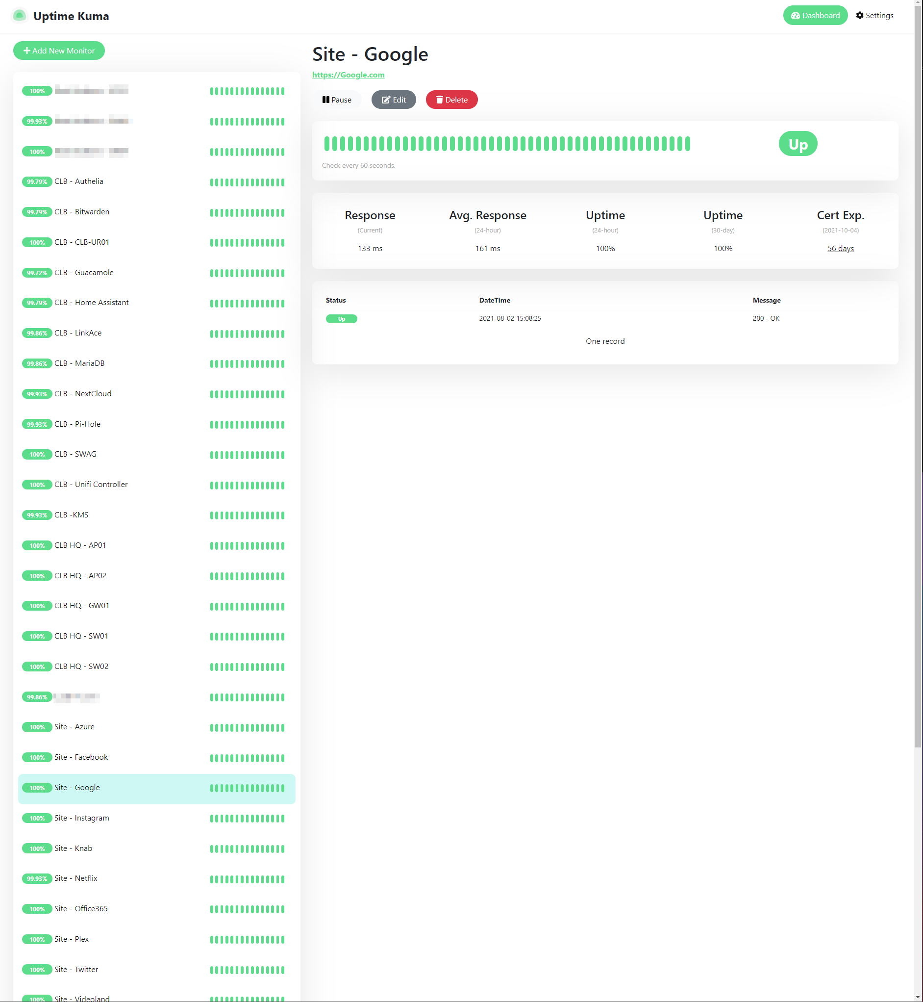Select the CLB - Bitwarden monitor

click(x=157, y=212)
